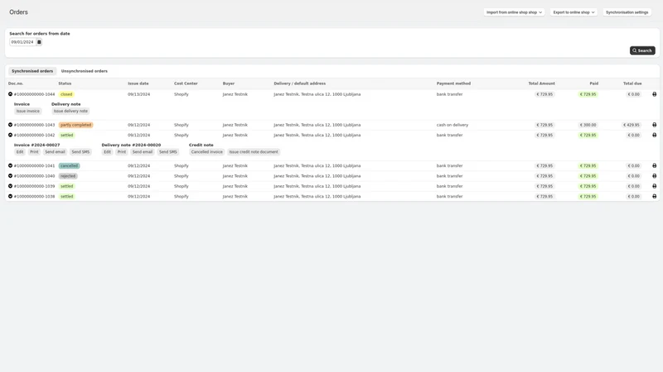Click Total Amount column header

point(542,83)
